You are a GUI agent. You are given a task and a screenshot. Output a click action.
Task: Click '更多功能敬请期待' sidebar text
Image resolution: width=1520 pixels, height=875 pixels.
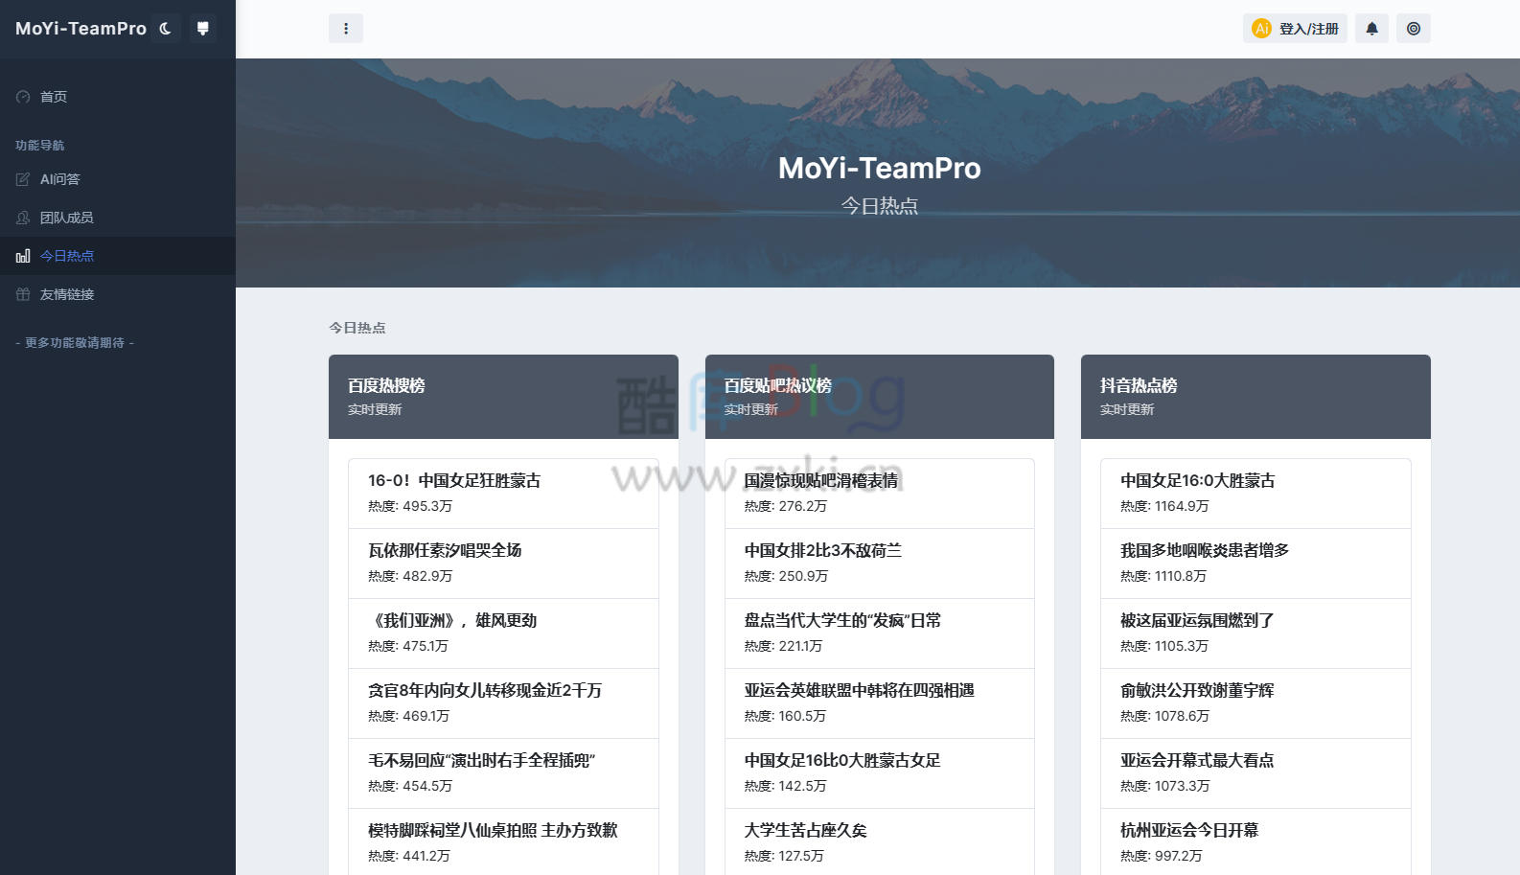(75, 343)
